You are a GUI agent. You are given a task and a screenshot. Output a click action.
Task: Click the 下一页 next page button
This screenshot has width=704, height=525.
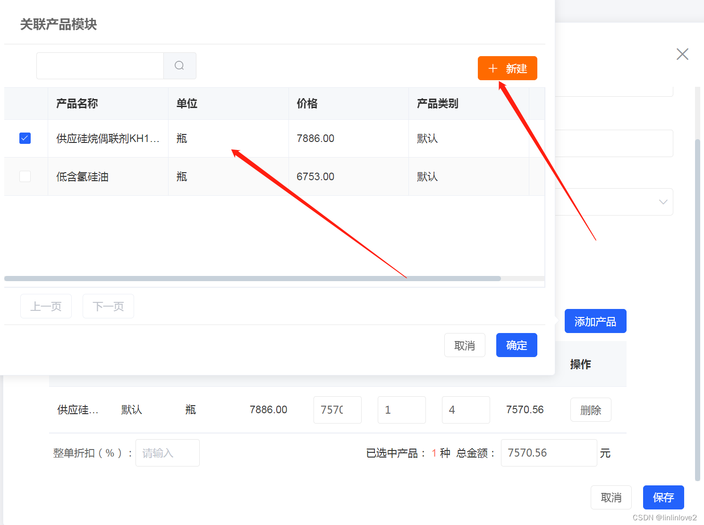(x=108, y=306)
